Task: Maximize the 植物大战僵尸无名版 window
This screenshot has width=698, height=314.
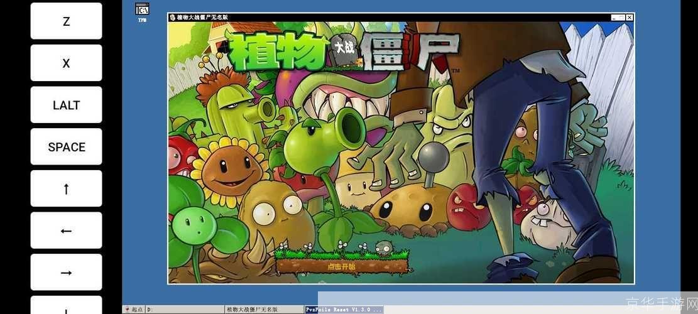Action: (x=622, y=18)
